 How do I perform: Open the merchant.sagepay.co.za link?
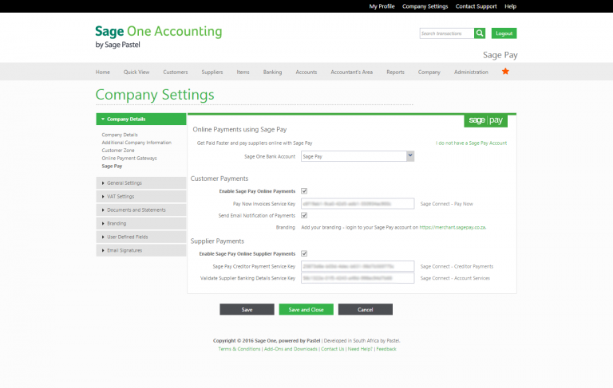[453, 227]
